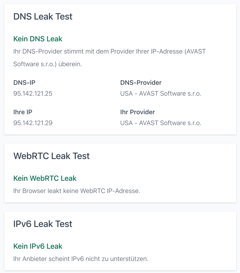Click the IPv6 Leak Test heading

coord(43,224)
